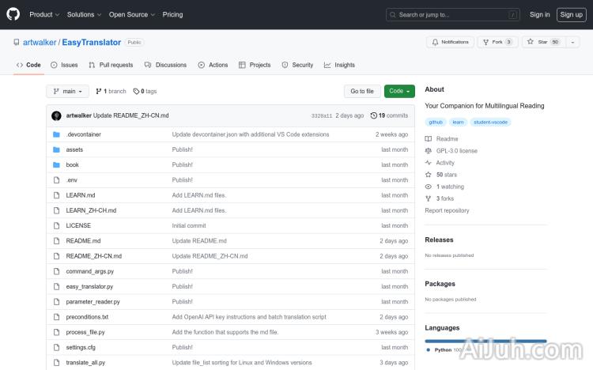Open the Projects tab
The image size is (593, 370).
coord(255,65)
